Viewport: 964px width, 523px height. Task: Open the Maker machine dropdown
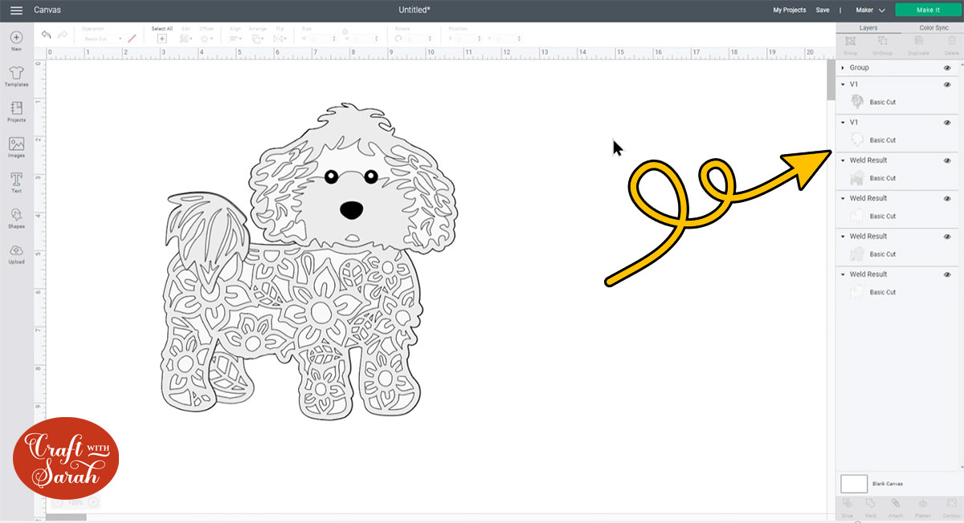point(872,10)
